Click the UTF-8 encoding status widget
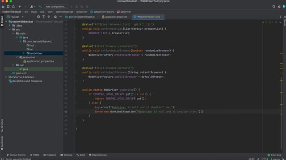Image resolution: width=286 pixels, height=160 pixels. pyautogui.click(x=265, y=159)
